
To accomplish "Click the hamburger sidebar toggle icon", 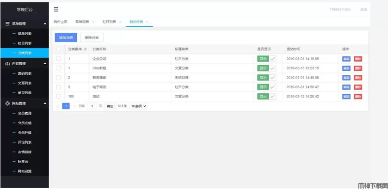I will click(56, 9).
